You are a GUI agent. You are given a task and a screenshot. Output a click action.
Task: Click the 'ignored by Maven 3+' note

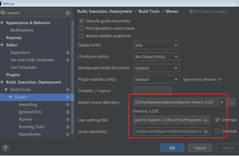pyautogui.click(x=202, y=79)
